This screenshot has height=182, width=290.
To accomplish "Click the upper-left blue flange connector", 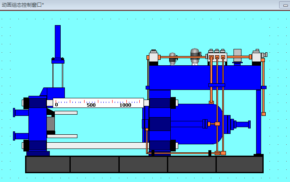I will coord(21,112).
